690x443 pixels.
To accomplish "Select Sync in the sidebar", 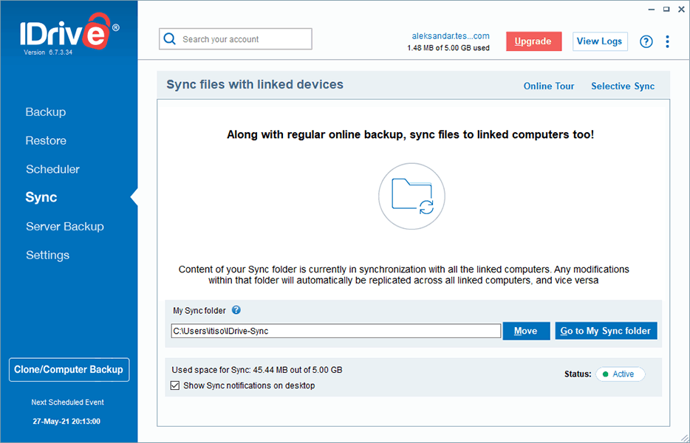I will 41,197.
